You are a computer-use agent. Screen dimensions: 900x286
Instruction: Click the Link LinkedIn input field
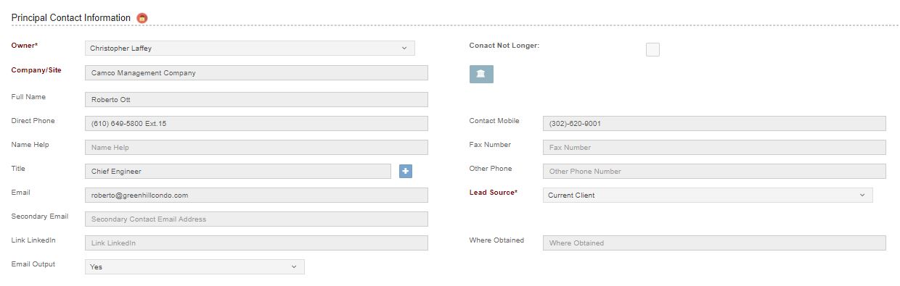(256, 243)
